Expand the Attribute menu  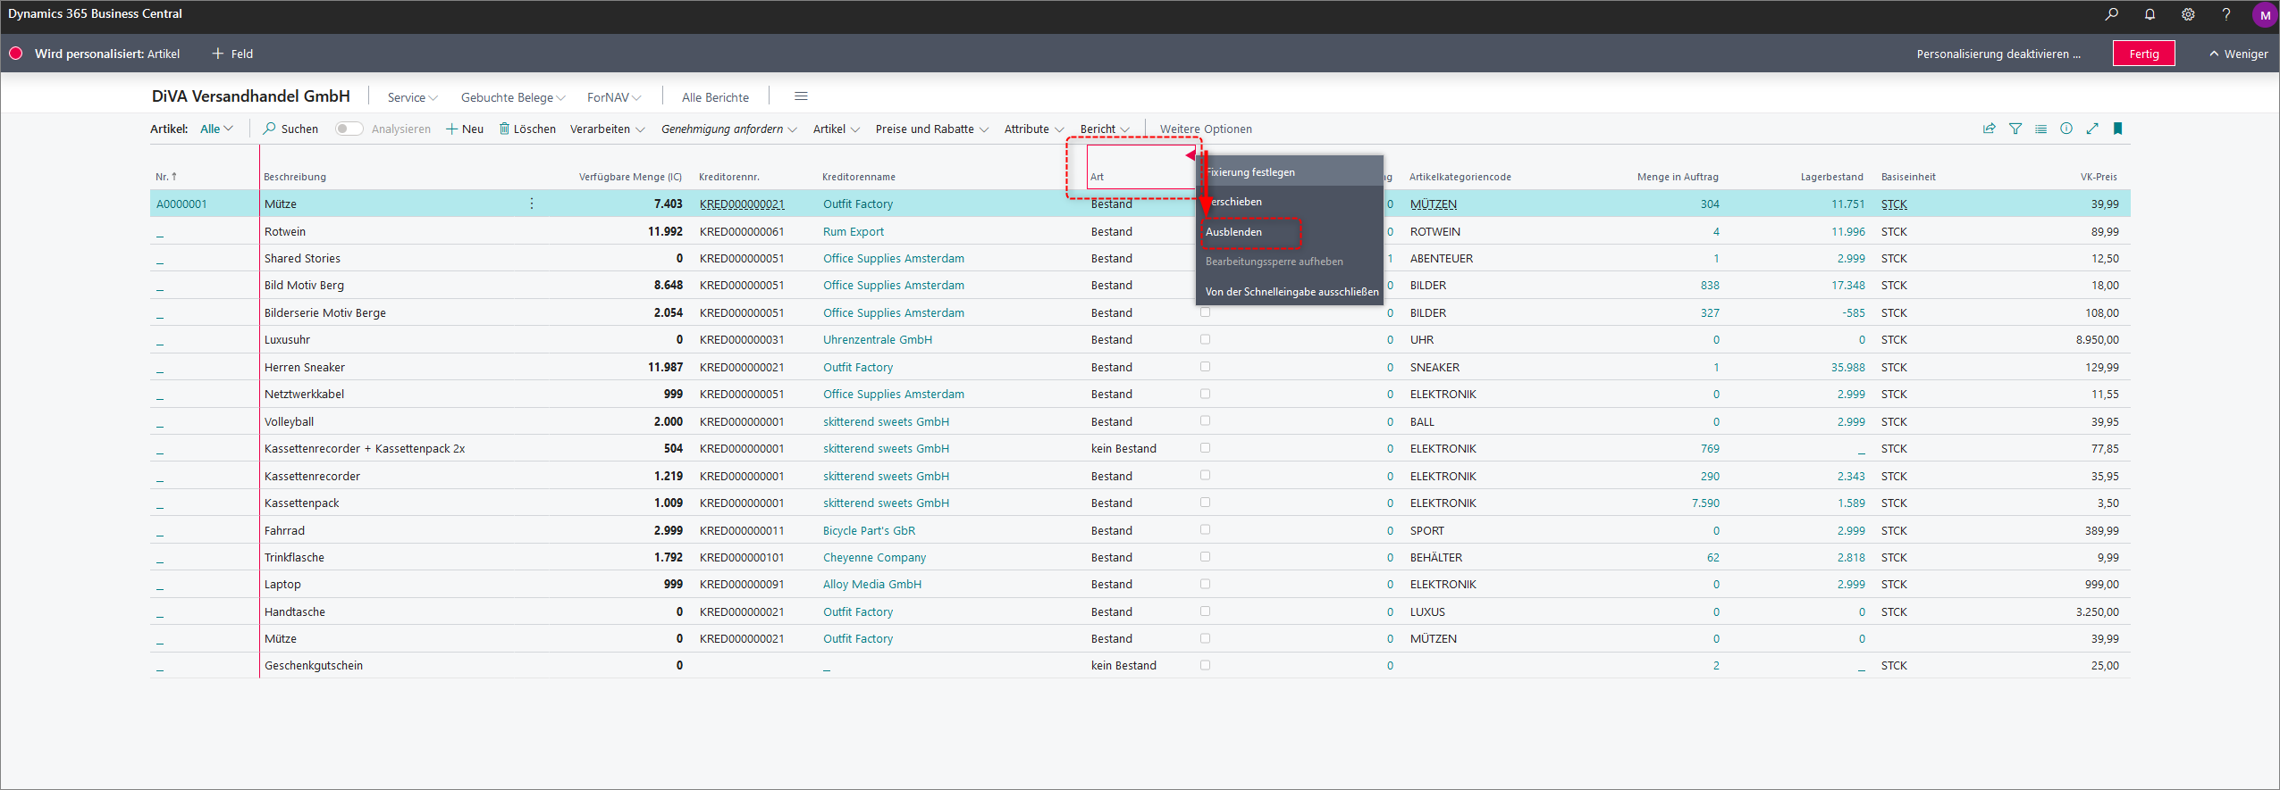point(1033,129)
